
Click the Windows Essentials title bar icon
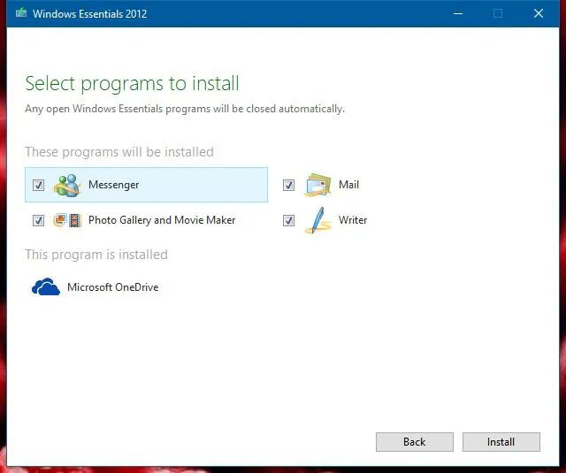21,13
